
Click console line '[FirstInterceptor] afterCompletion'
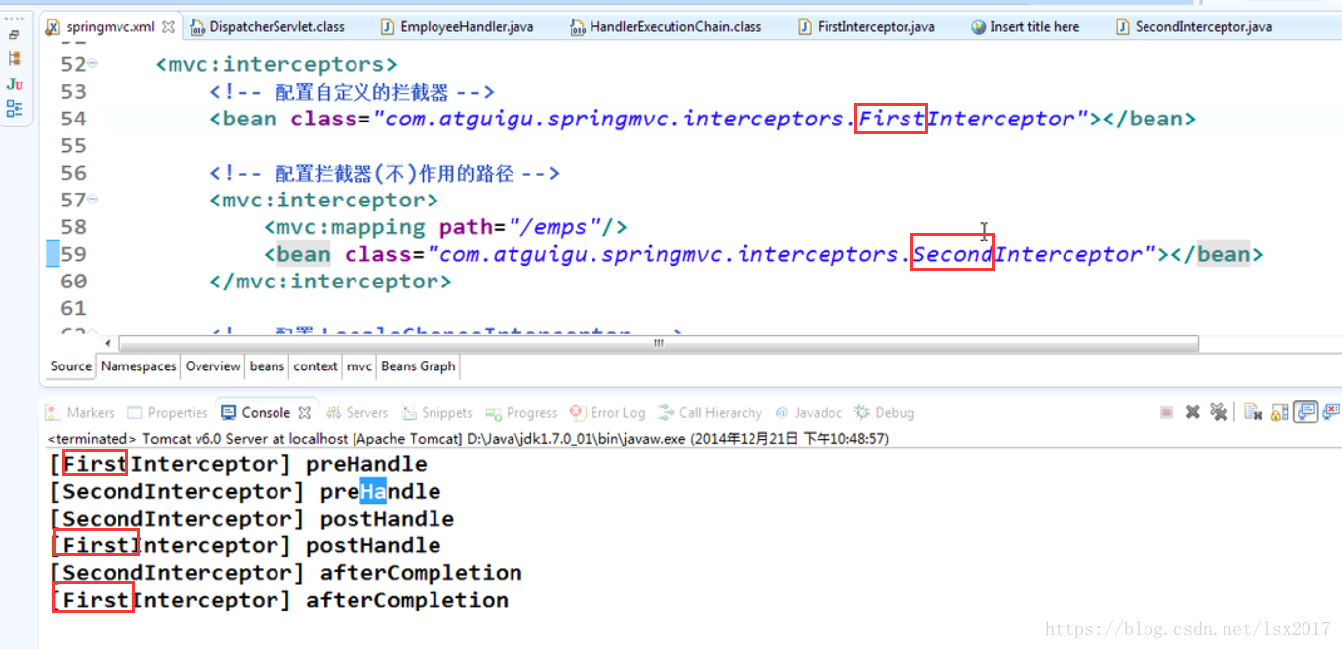point(279,601)
